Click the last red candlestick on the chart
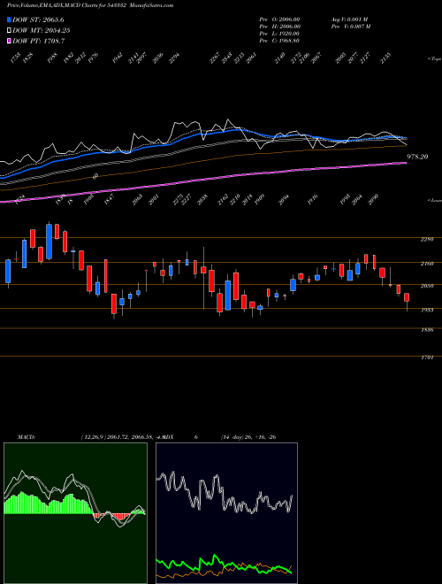The width and height of the screenshot is (442, 584). click(x=407, y=297)
